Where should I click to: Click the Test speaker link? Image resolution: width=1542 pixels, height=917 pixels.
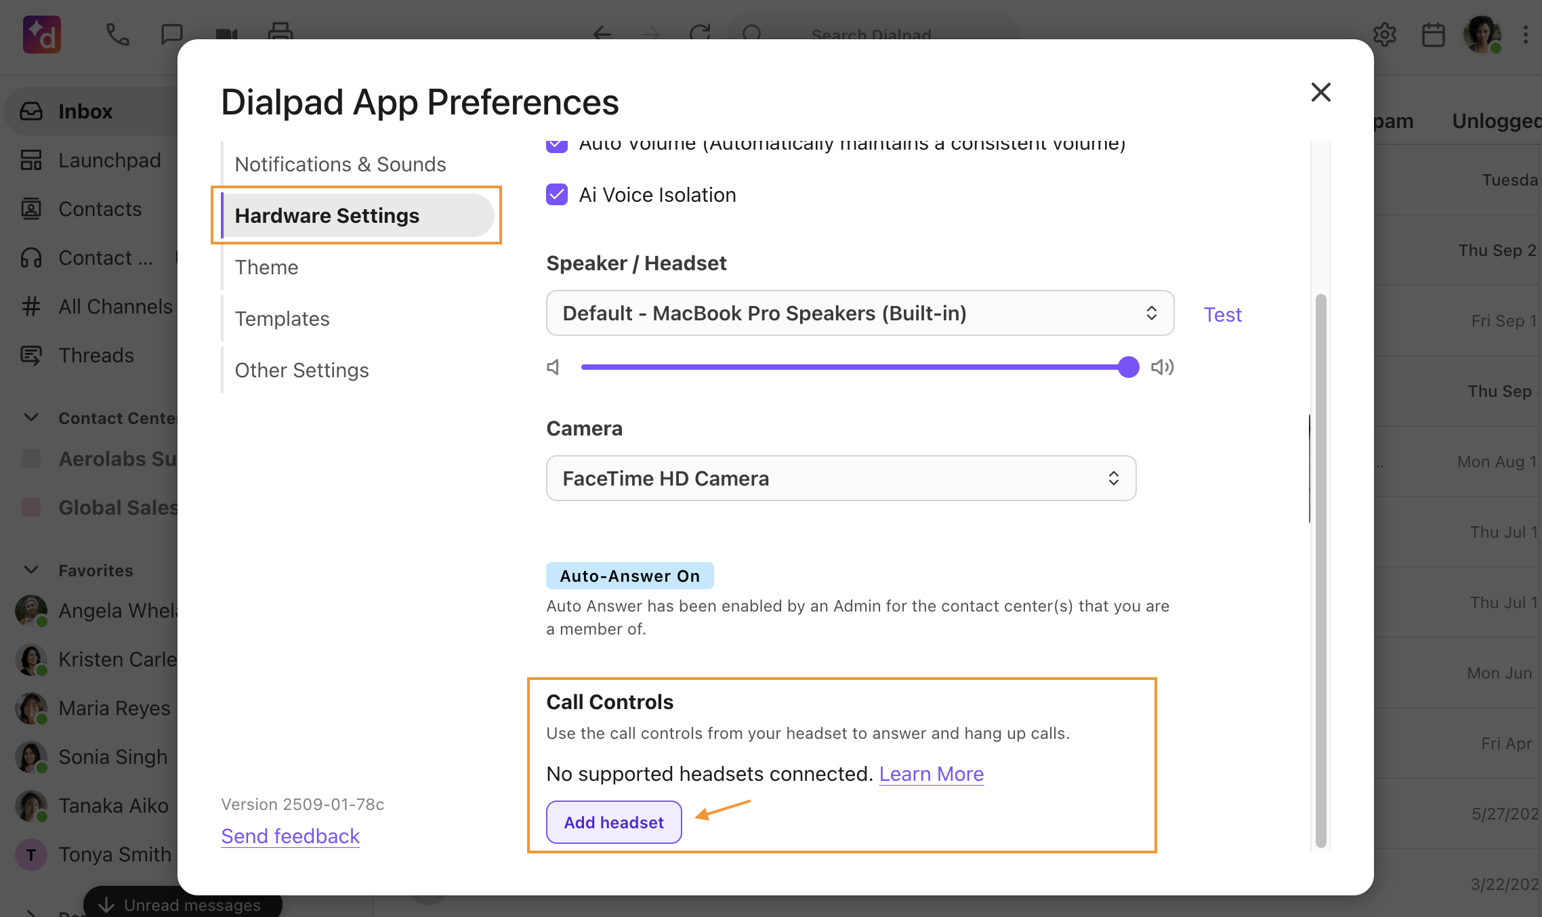click(1222, 314)
